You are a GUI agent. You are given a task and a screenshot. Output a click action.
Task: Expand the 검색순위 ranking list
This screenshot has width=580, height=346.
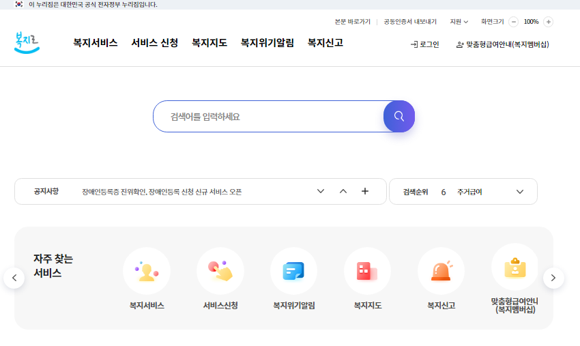520,192
